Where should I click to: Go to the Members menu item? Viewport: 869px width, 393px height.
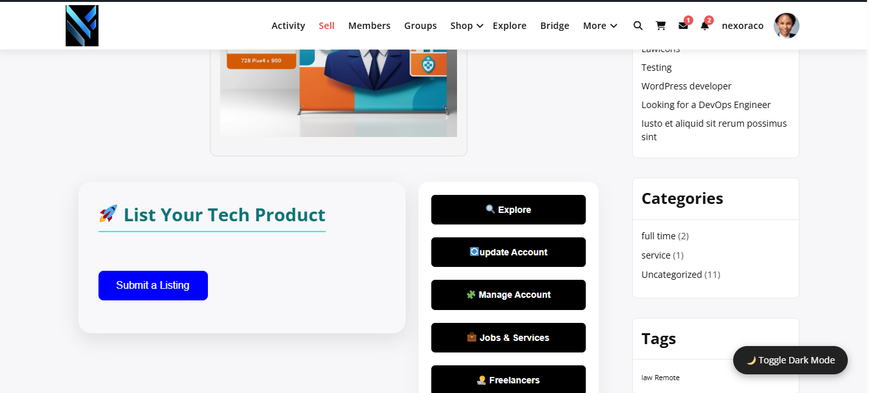[369, 26]
